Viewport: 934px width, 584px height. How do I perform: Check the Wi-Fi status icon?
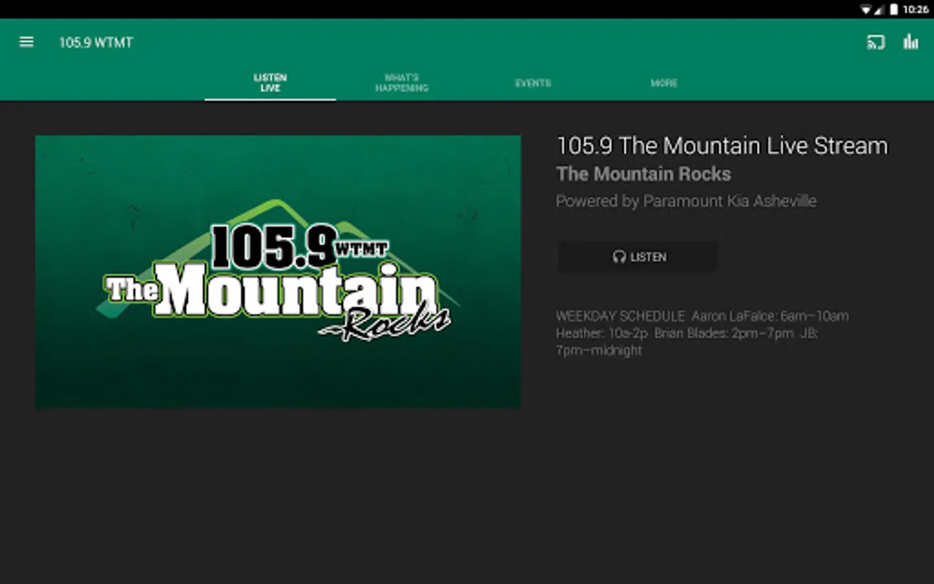pyautogui.click(x=866, y=9)
